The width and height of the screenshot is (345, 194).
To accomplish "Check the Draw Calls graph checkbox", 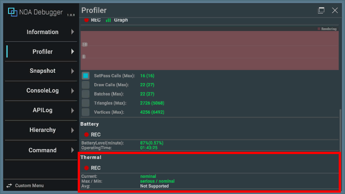I will (86, 85).
